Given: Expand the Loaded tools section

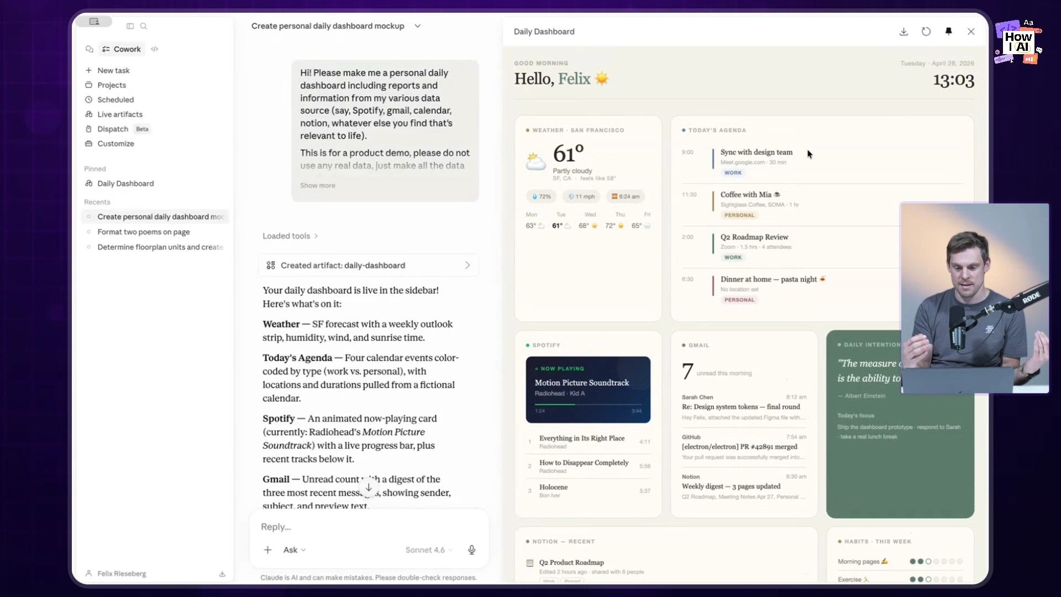Looking at the screenshot, I should pos(290,236).
